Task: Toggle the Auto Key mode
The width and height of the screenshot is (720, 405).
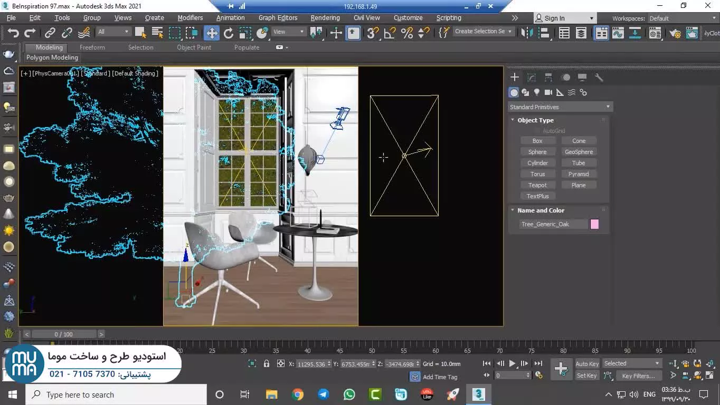Action: 587,364
